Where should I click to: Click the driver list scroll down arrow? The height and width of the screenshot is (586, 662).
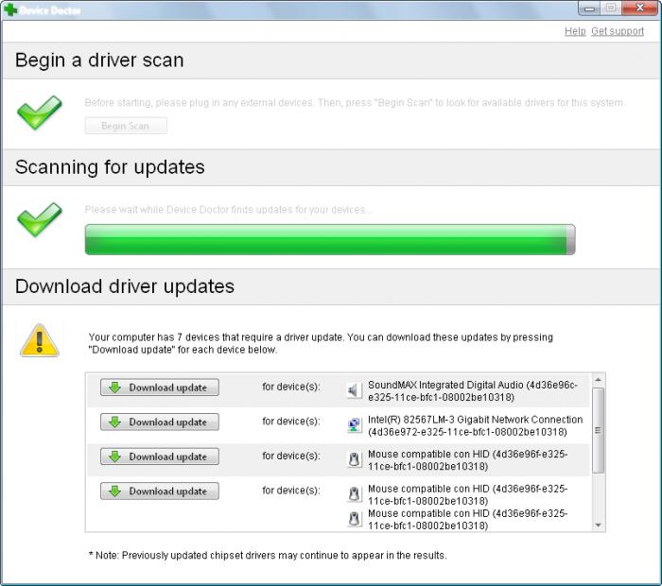point(599,526)
